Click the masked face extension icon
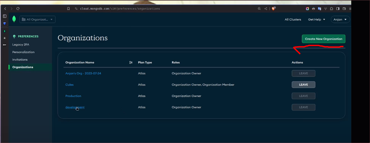This screenshot has width=370, height=143. 313,9
